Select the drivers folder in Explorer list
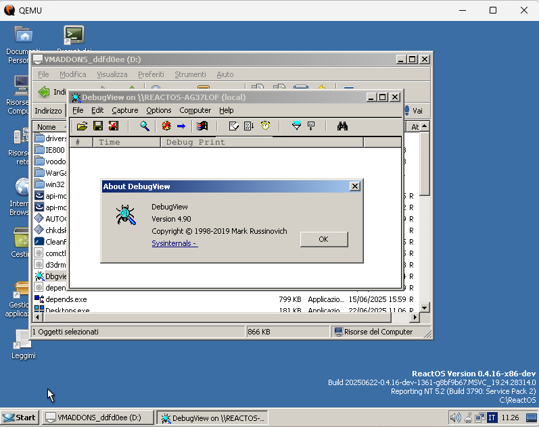This screenshot has height=427, width=539. coord(51,139)
